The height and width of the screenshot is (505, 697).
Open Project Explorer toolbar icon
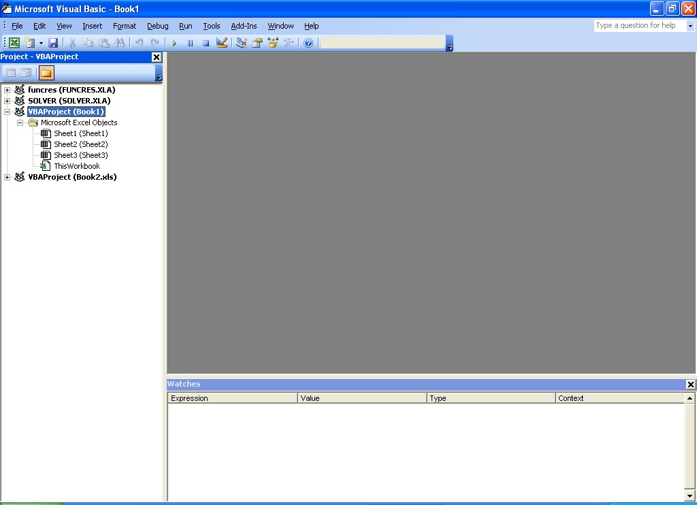point(242,43)
